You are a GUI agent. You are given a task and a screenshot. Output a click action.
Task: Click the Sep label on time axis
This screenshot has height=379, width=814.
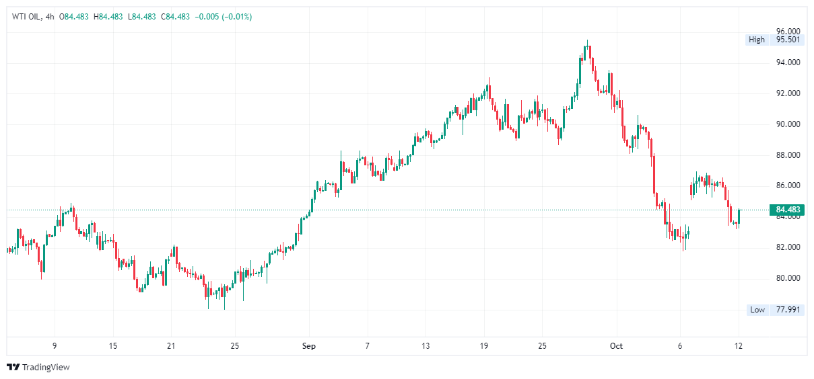coord(309,346)
